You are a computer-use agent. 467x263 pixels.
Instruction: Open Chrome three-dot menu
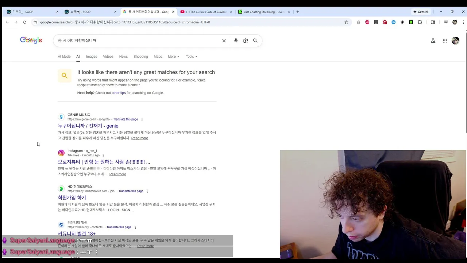463,22
